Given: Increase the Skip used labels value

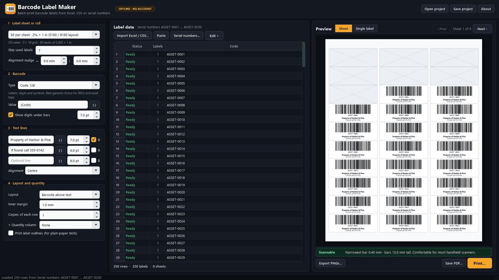Looking at the screenshot, I should (x=97, y=48).
